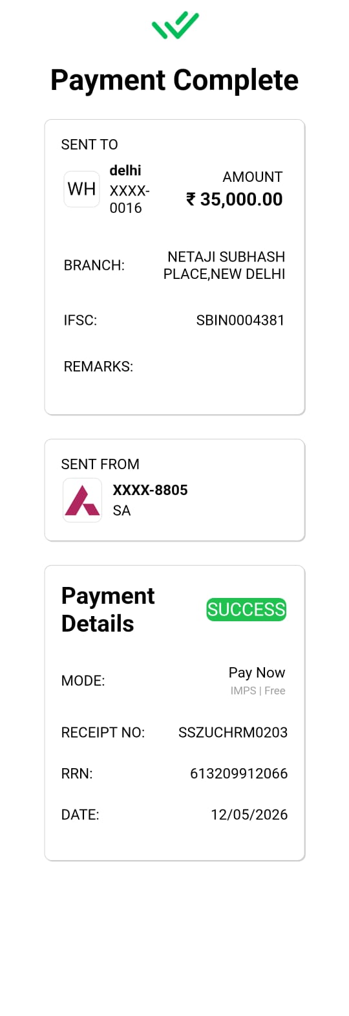The image size is (349, 1016).
Task: Click the SENT FROM label
Action: (100, 464)
